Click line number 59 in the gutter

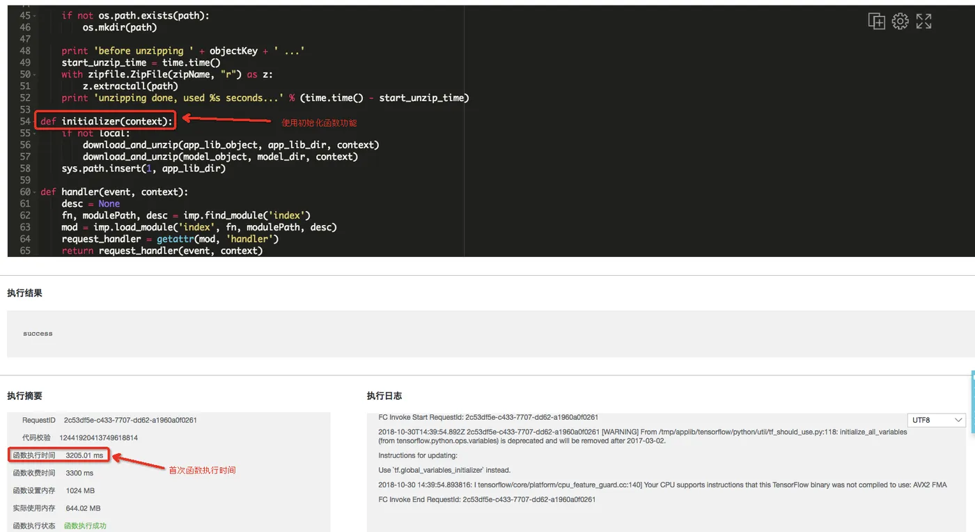pyautogui.click(x=25, y=180)
